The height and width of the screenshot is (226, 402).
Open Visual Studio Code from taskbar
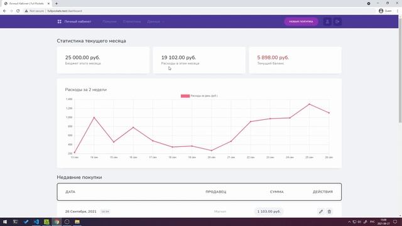point(36,222)
